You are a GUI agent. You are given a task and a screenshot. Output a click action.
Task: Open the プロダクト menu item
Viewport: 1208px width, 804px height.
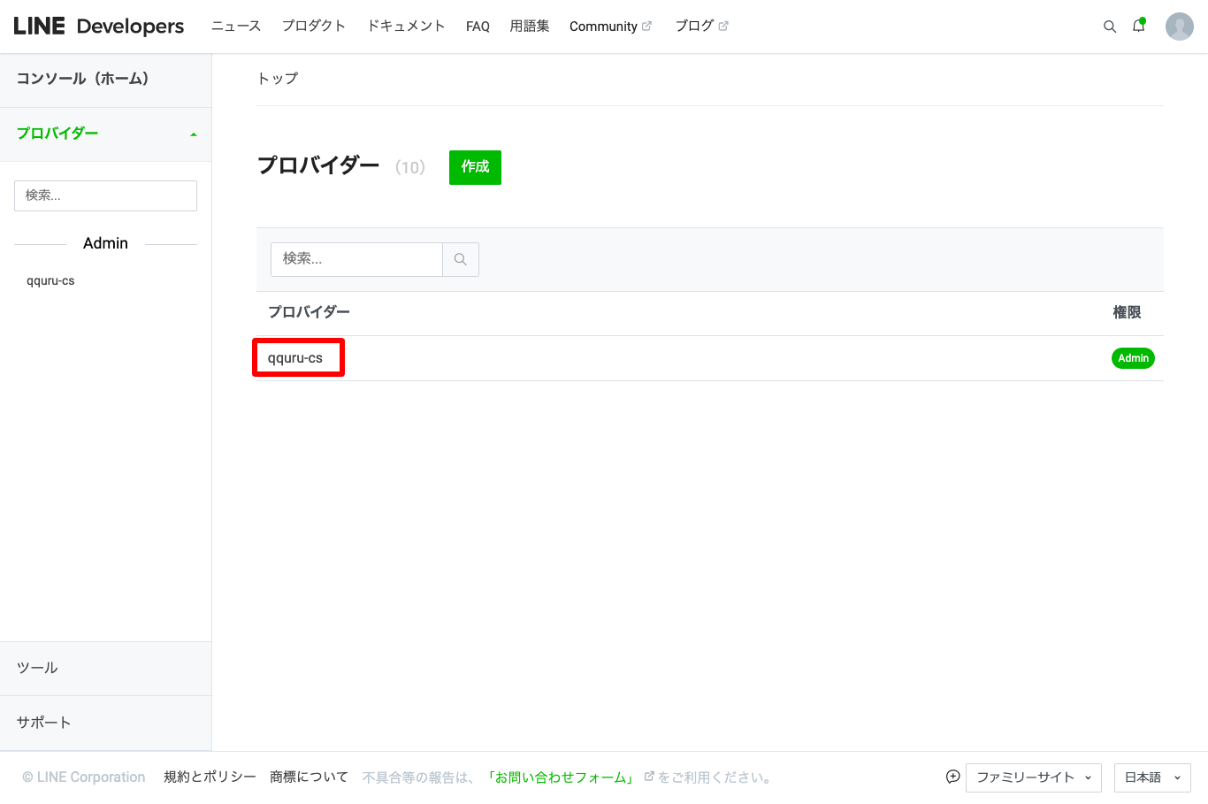[x=313, y=27]
